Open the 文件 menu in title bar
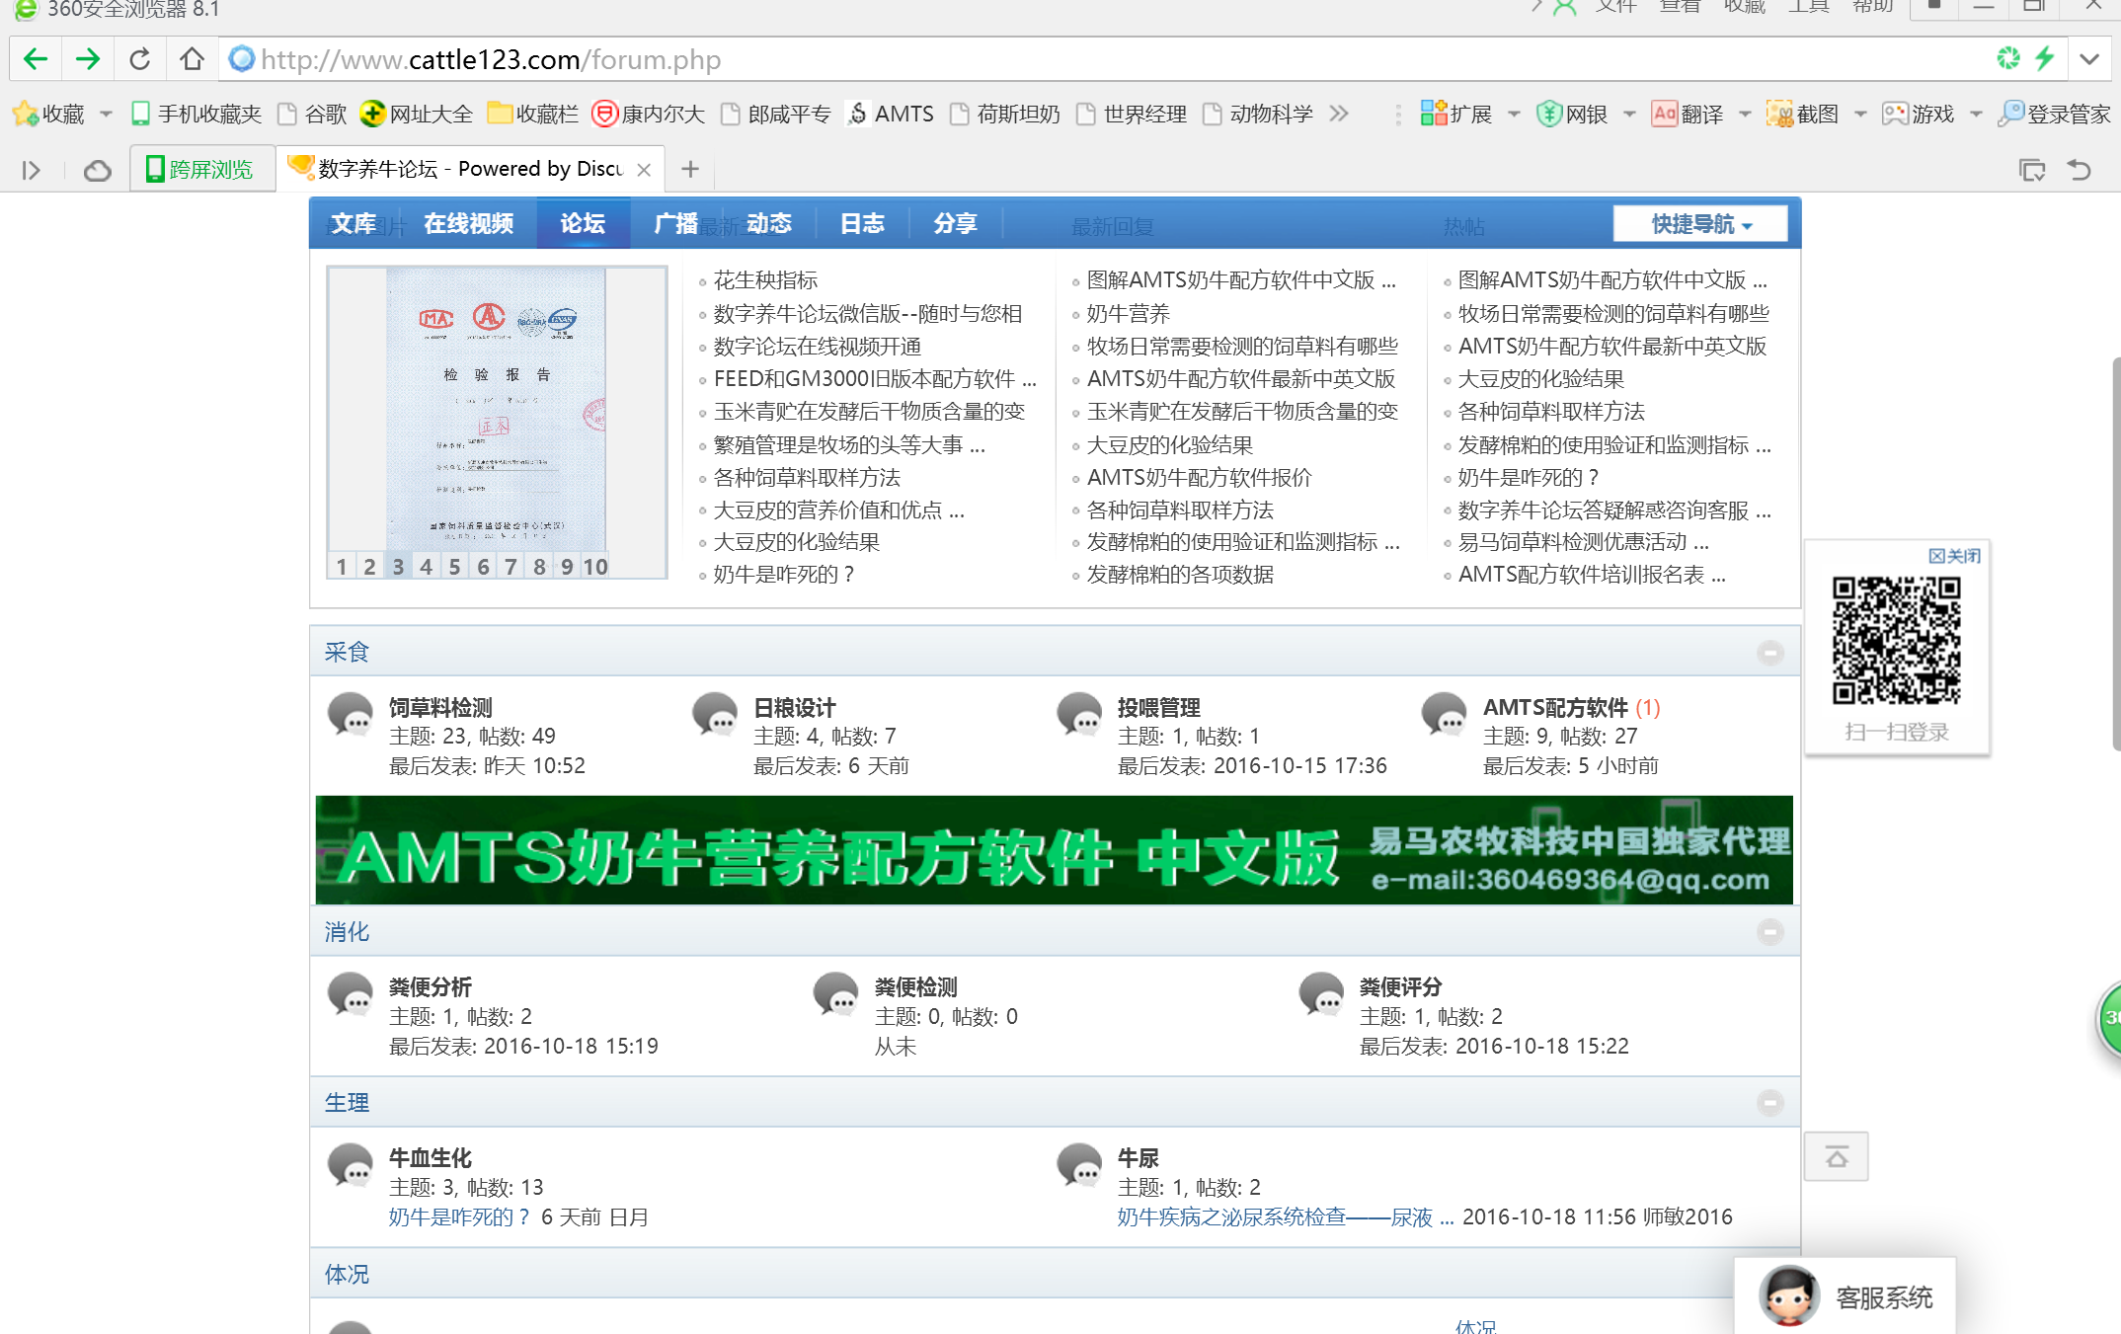This screenshot has width=2121, height=1334. (x=1615, y=8)
